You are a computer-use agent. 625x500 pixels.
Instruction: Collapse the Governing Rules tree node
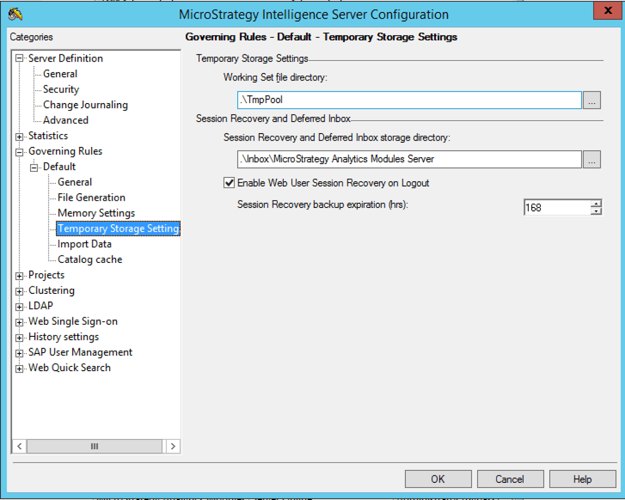coord(20,152)
